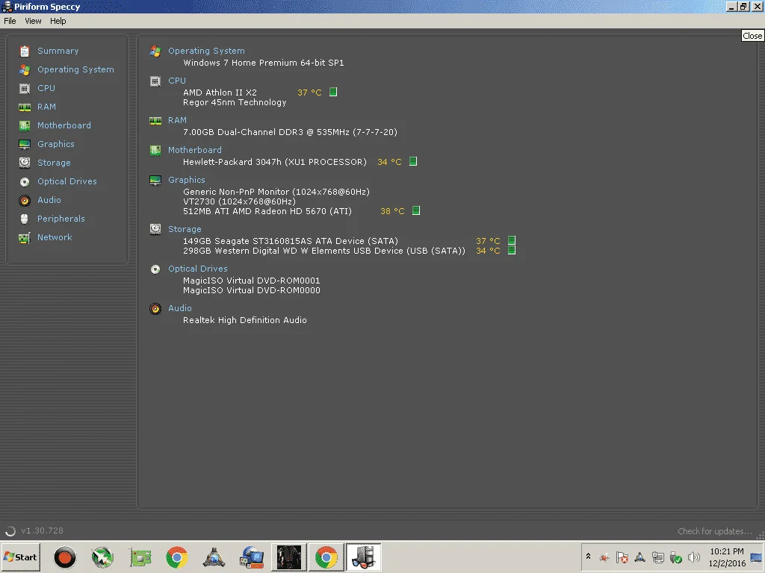Screen dimensions: 765x573
Task: Click the Windows 7 Home Premium 64-bit SP1 text
Action: [264, 63]
